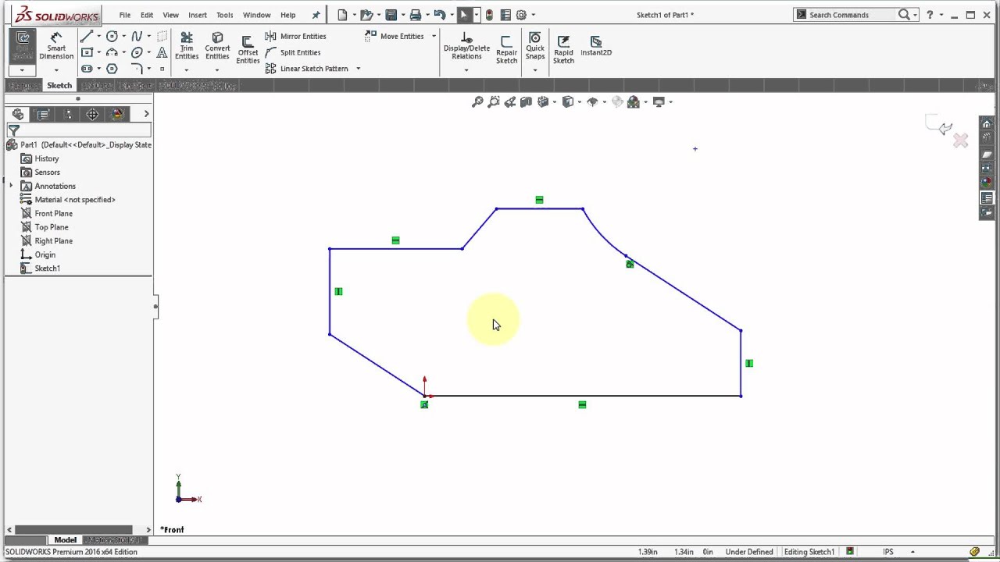Click Linear Sketch Pattern
The image size is (1000, 562).
coord(306,69)
